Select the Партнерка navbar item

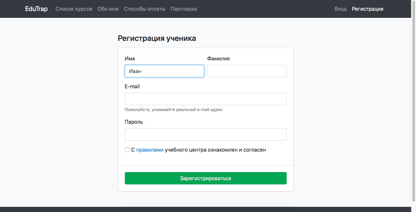click(184, 9)
